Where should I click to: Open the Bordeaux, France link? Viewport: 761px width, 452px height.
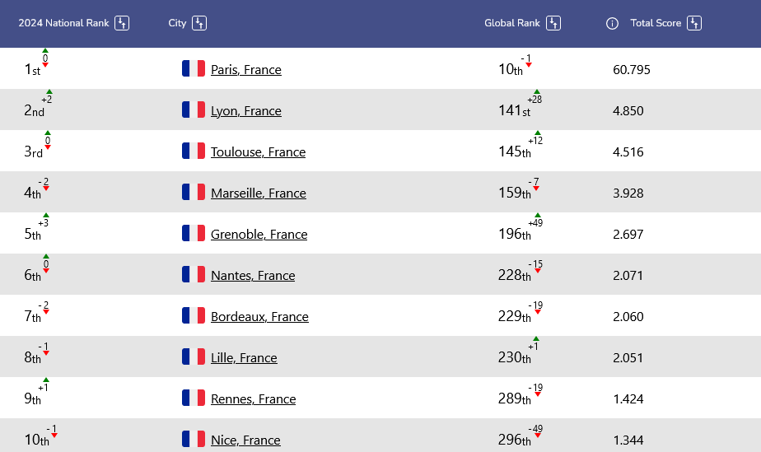pyautogui.click(x=259, y=317)
